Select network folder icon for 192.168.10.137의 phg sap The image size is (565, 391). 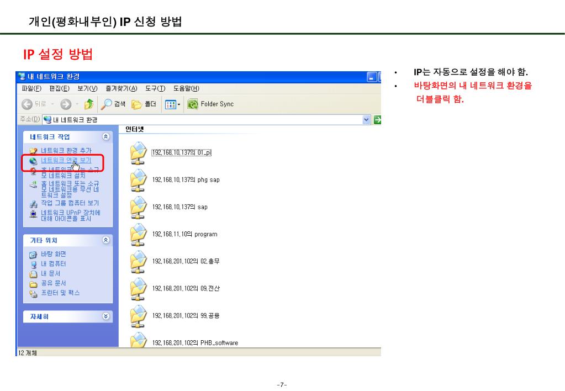point(138,180)
